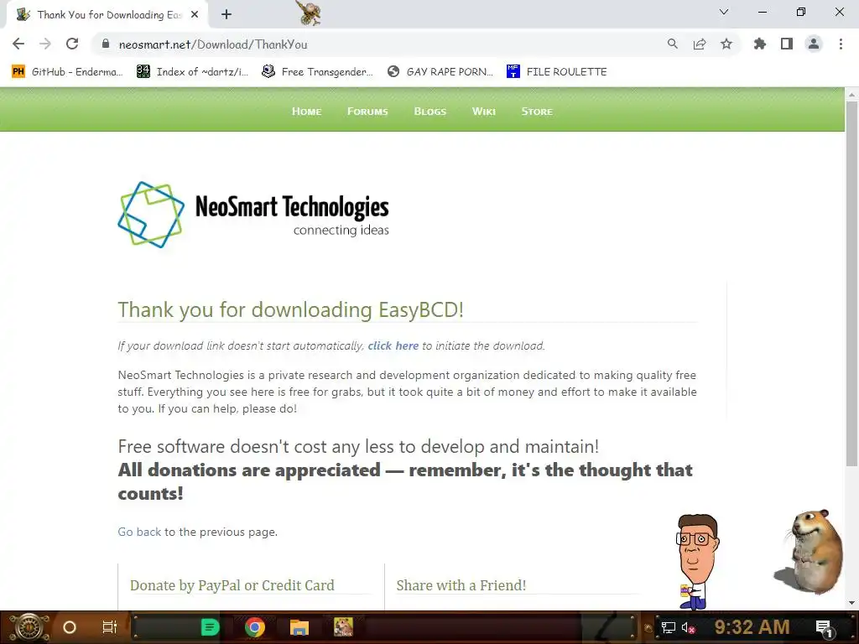Click the scrollbar down arrow
The height and width of the screenshot is (644, 859).
point(851,603)
